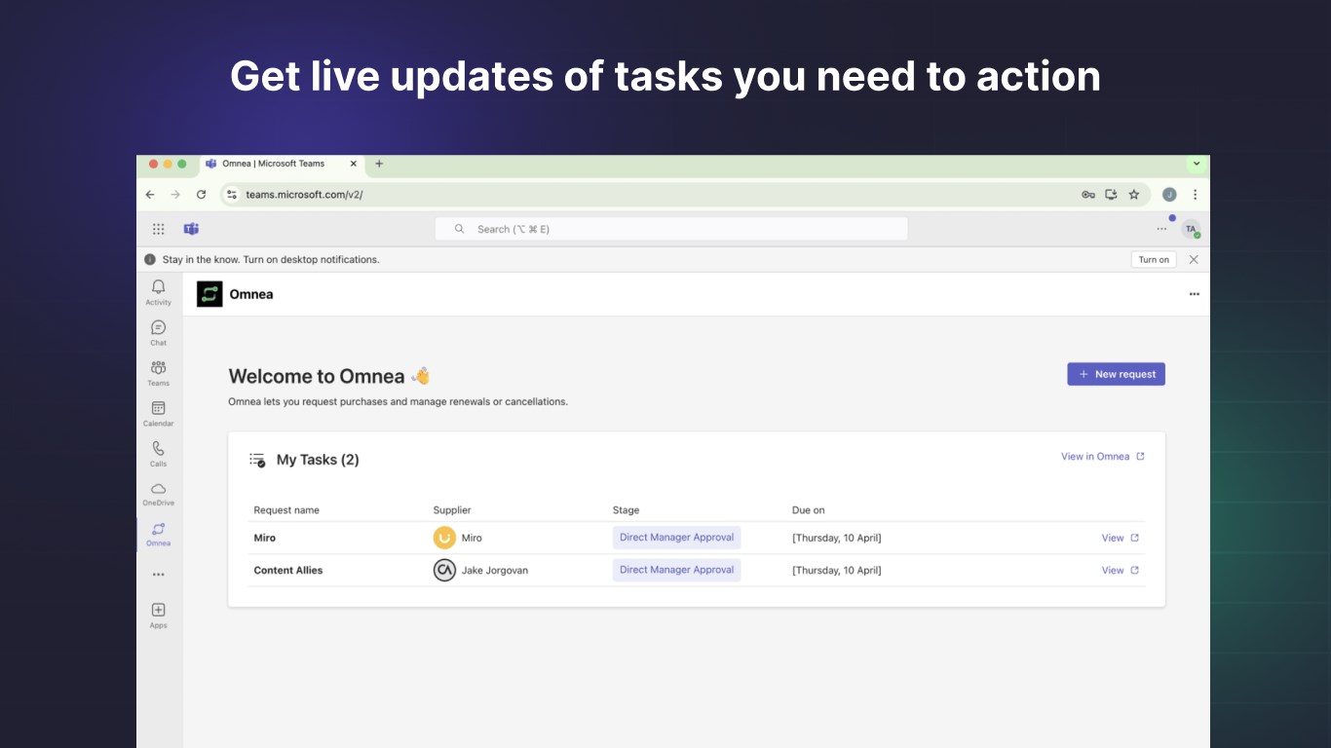This screenshot has height=748, width=1331.
Task: Click Direct Manager Approval stage for Miro
Action: click(x=677, y=538)
